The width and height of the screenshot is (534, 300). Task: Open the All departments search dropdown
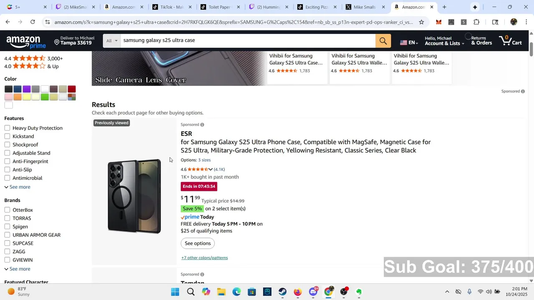point(112,41)
